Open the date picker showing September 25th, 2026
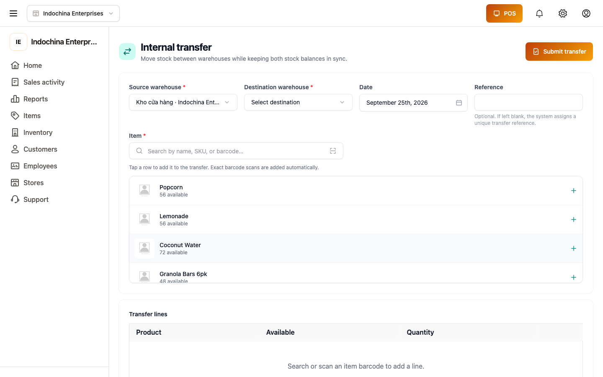This screenshot has height=377, width=603. click(x=413, y=103)
